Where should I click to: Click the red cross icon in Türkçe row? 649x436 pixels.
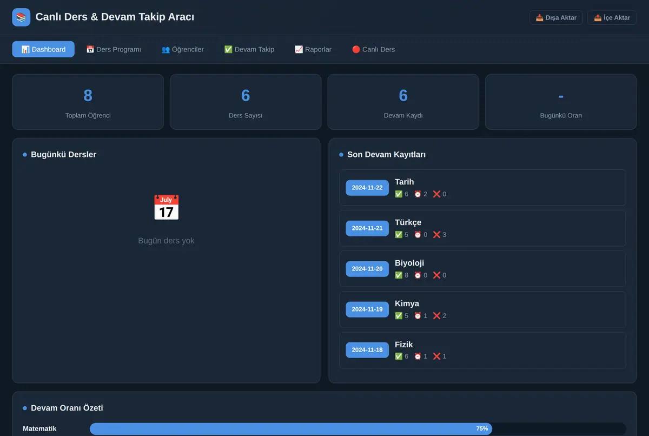pyautogui.click(x=436, y=235)
